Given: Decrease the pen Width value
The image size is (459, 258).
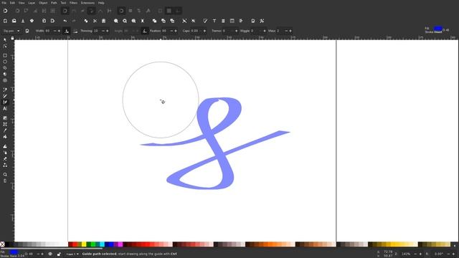Looking at the screenshot, I should tap(55, 31).
